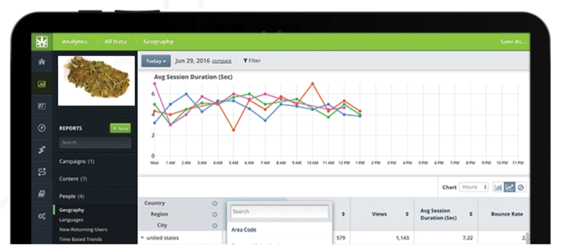Click the green New report button
Viewport: 565px width, 245px height.
120,128
